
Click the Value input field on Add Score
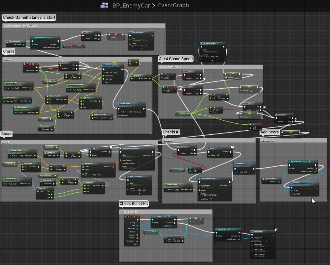pyautogui.click(x=299, y=194)
